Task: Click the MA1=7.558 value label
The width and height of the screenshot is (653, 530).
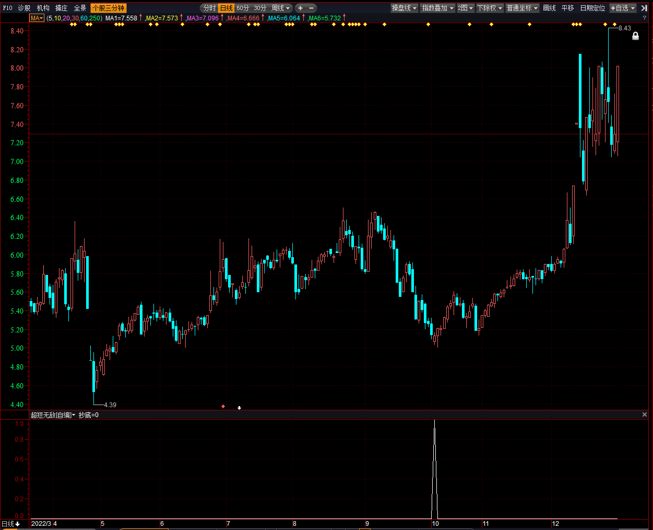Action: pos(121,18)
